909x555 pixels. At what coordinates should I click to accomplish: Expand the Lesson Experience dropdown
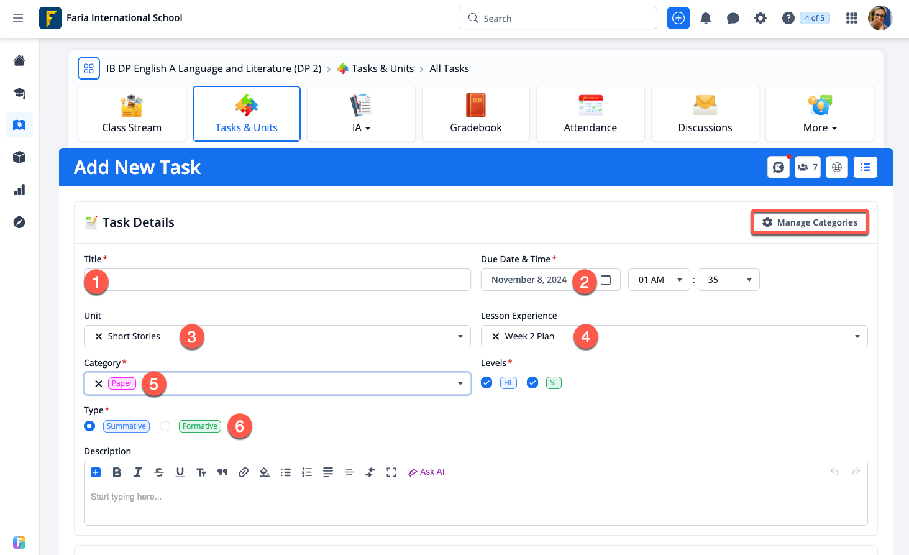click(x=857, y=336)
